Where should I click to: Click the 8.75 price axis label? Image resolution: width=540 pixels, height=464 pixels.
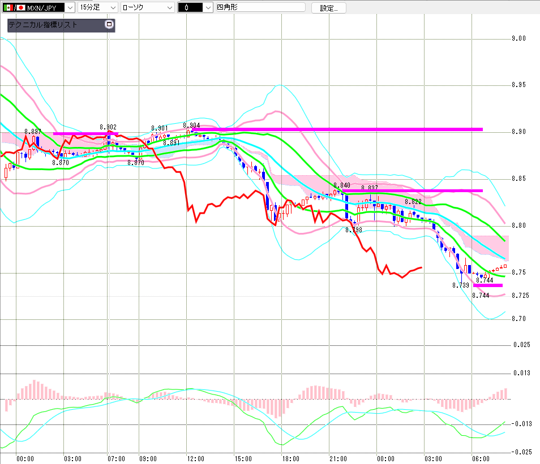[x=518, y=272]
